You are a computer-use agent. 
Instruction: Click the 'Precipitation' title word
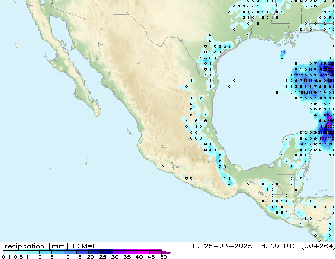pos(22,246)
